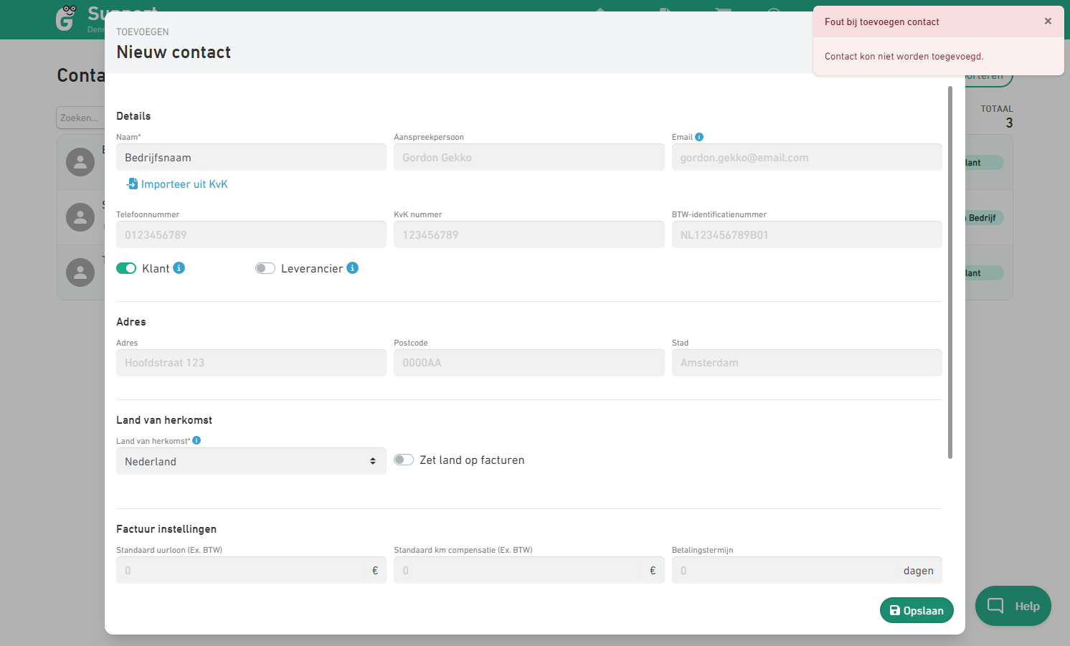Click the Importeer uit KvK link
1070x646 pixels.
[x=177, y=184]
